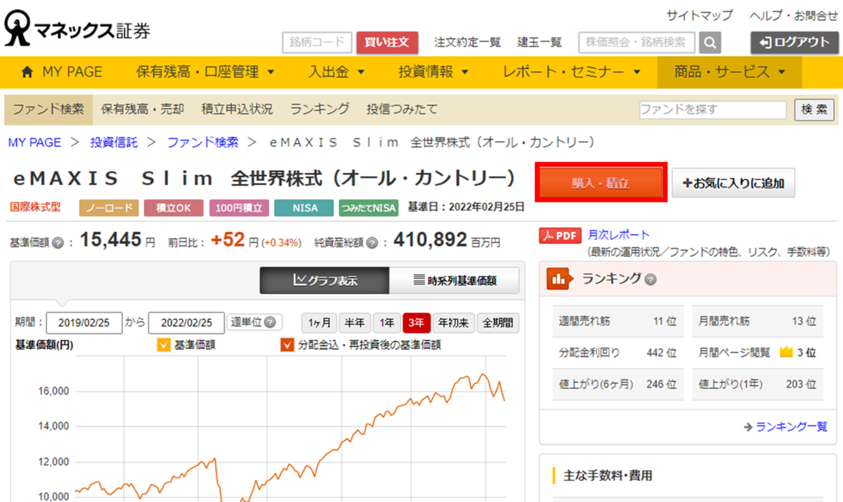Click the 100円積立 tag badge
The height and width of the screenshot is (502, 843).
click(x=240, y=208)
